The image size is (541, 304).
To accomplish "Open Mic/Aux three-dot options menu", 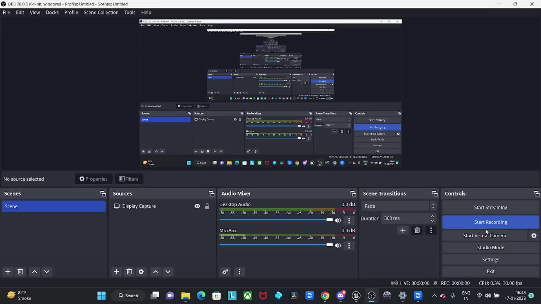I will click(x=349, y=246).
